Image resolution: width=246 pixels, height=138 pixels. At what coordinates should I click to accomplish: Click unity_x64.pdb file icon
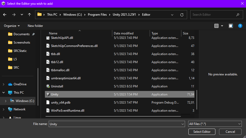tap(48, 103)
